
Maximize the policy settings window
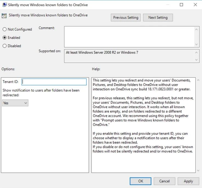[x=181, y=5]
